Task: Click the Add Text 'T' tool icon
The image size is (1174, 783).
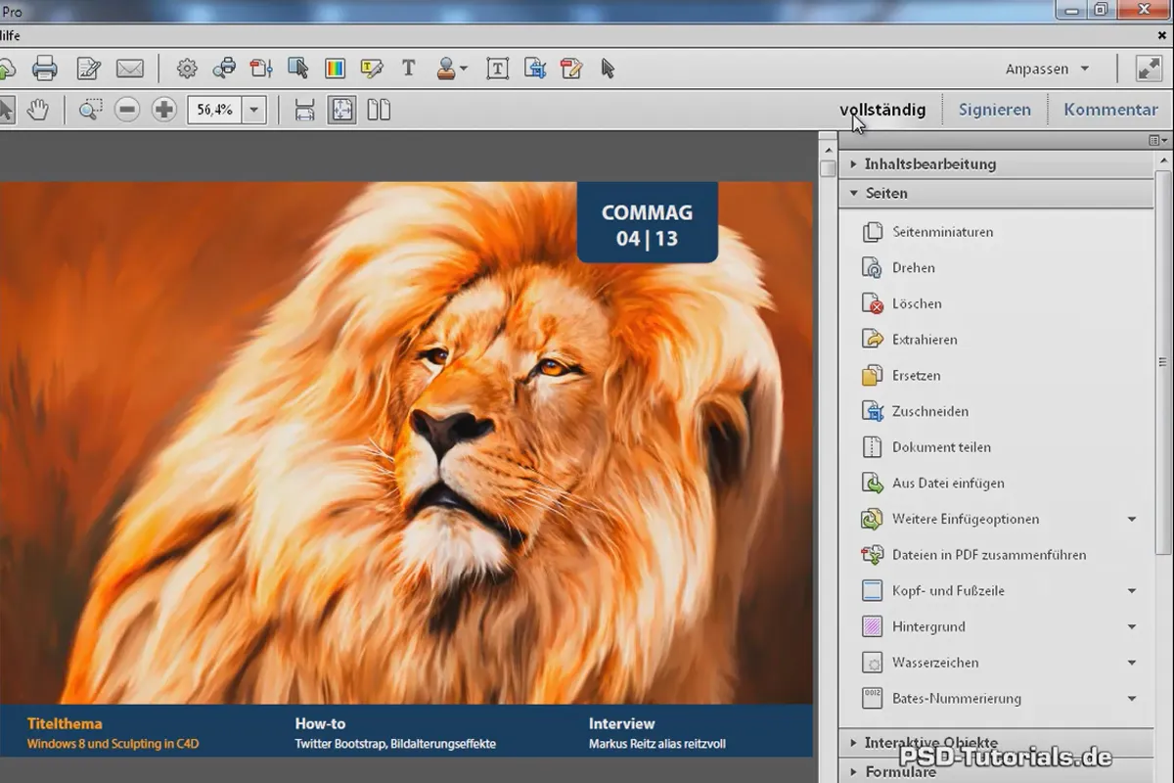Action: (409, 69)
